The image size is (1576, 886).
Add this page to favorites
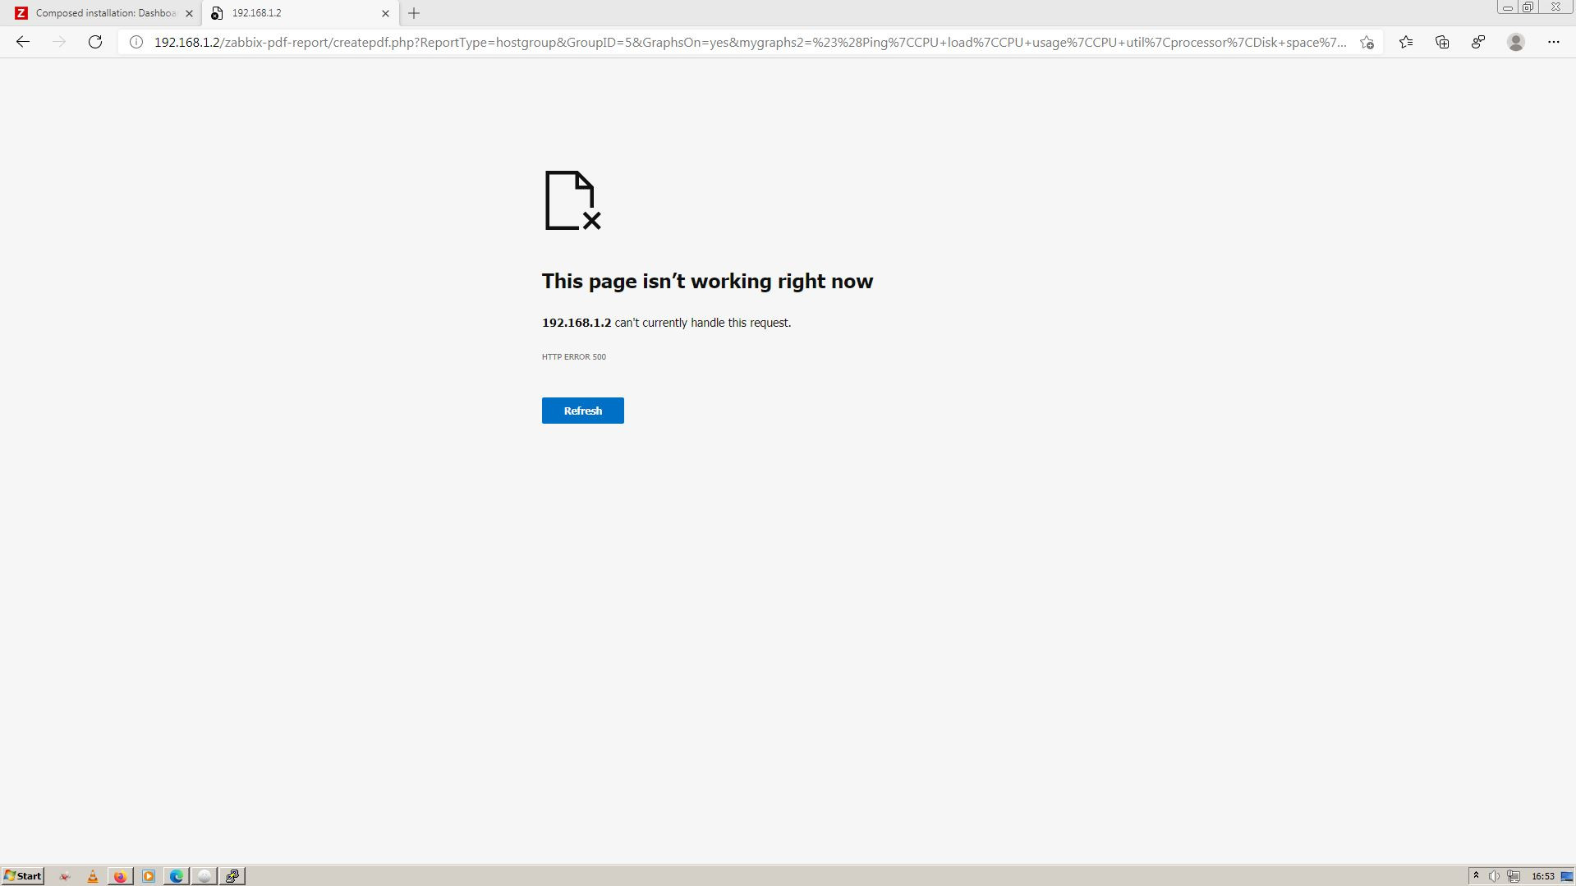[1367, 42]
